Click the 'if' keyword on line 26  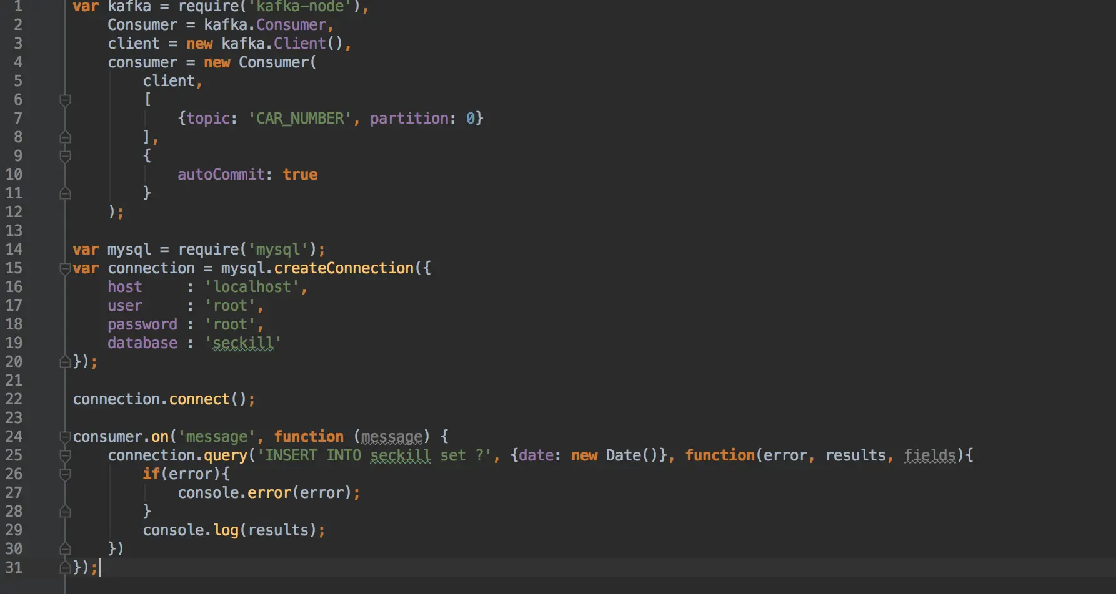[151, 474]
